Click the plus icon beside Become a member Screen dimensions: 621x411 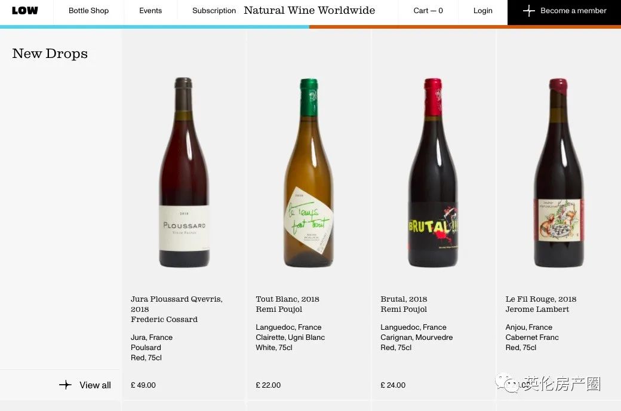coord(528,11)
